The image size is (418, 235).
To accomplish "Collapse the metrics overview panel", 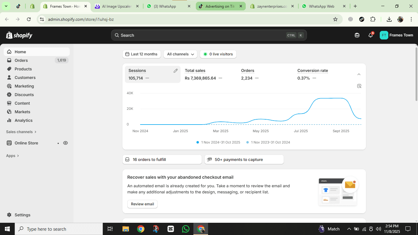I will click(x=359, y=74).
